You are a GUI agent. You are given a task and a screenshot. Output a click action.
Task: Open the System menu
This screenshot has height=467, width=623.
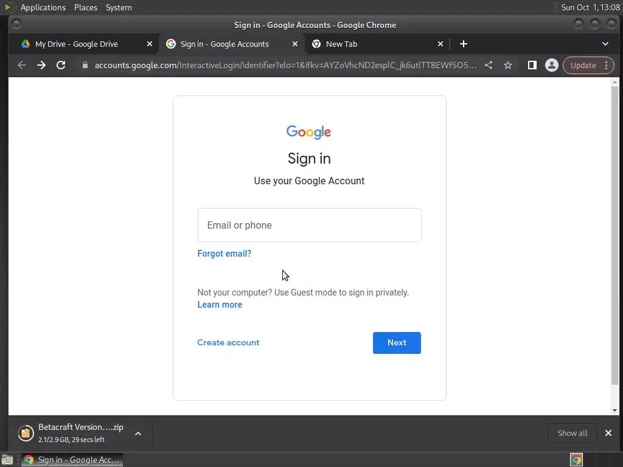click(119, 7)
